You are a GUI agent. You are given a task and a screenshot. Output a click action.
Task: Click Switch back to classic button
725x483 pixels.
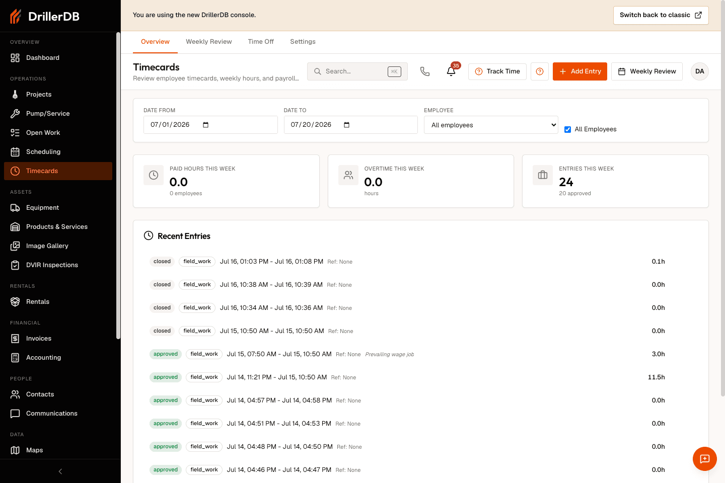(x=661, y=15)
